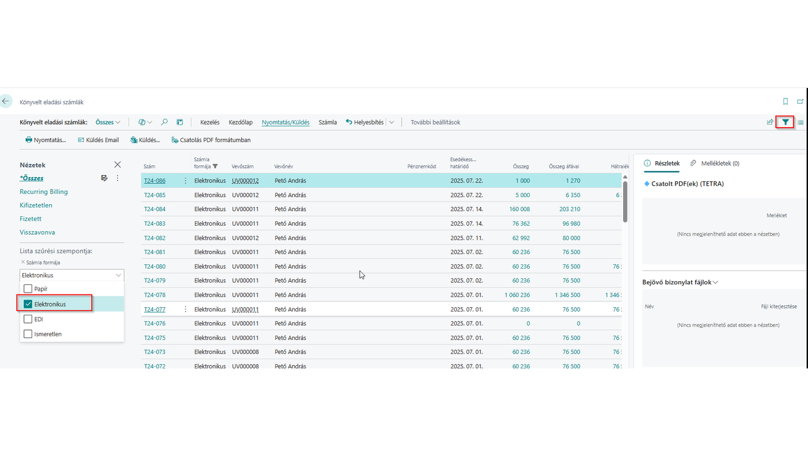Viewport: 808px width, 455px height.
Task: Open the Összes view dropdown
Action: coord(108,122)
